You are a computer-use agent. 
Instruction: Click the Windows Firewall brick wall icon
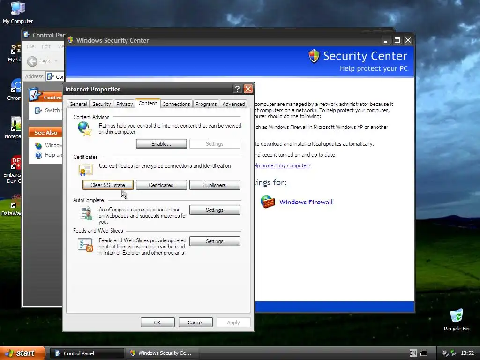click(x=268, y=202)
